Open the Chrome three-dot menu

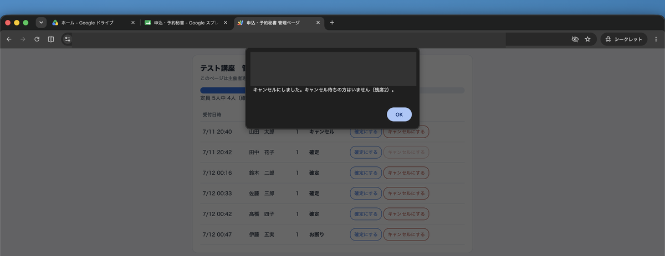tap(656, 39)
